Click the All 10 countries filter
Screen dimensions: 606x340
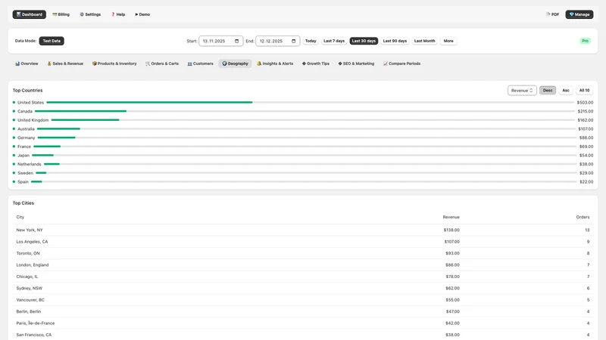point(584,90)
